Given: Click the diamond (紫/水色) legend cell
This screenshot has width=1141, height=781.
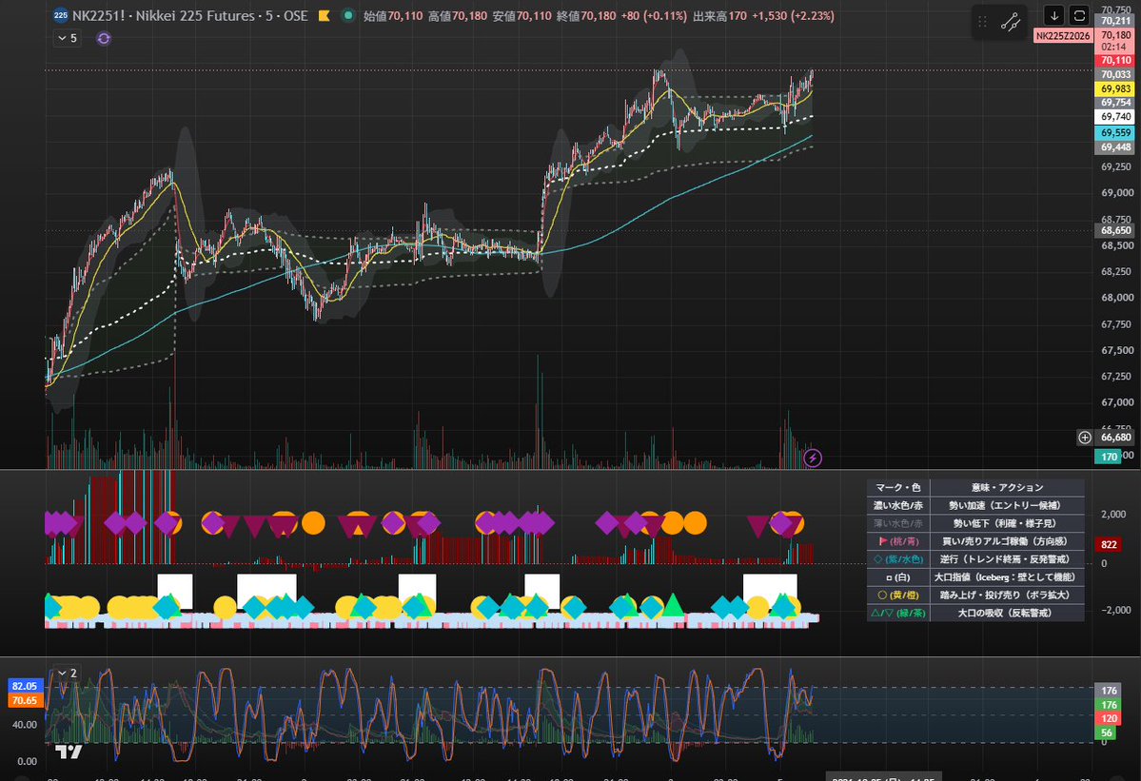Looking at the screenshot, I should [898, 559].
